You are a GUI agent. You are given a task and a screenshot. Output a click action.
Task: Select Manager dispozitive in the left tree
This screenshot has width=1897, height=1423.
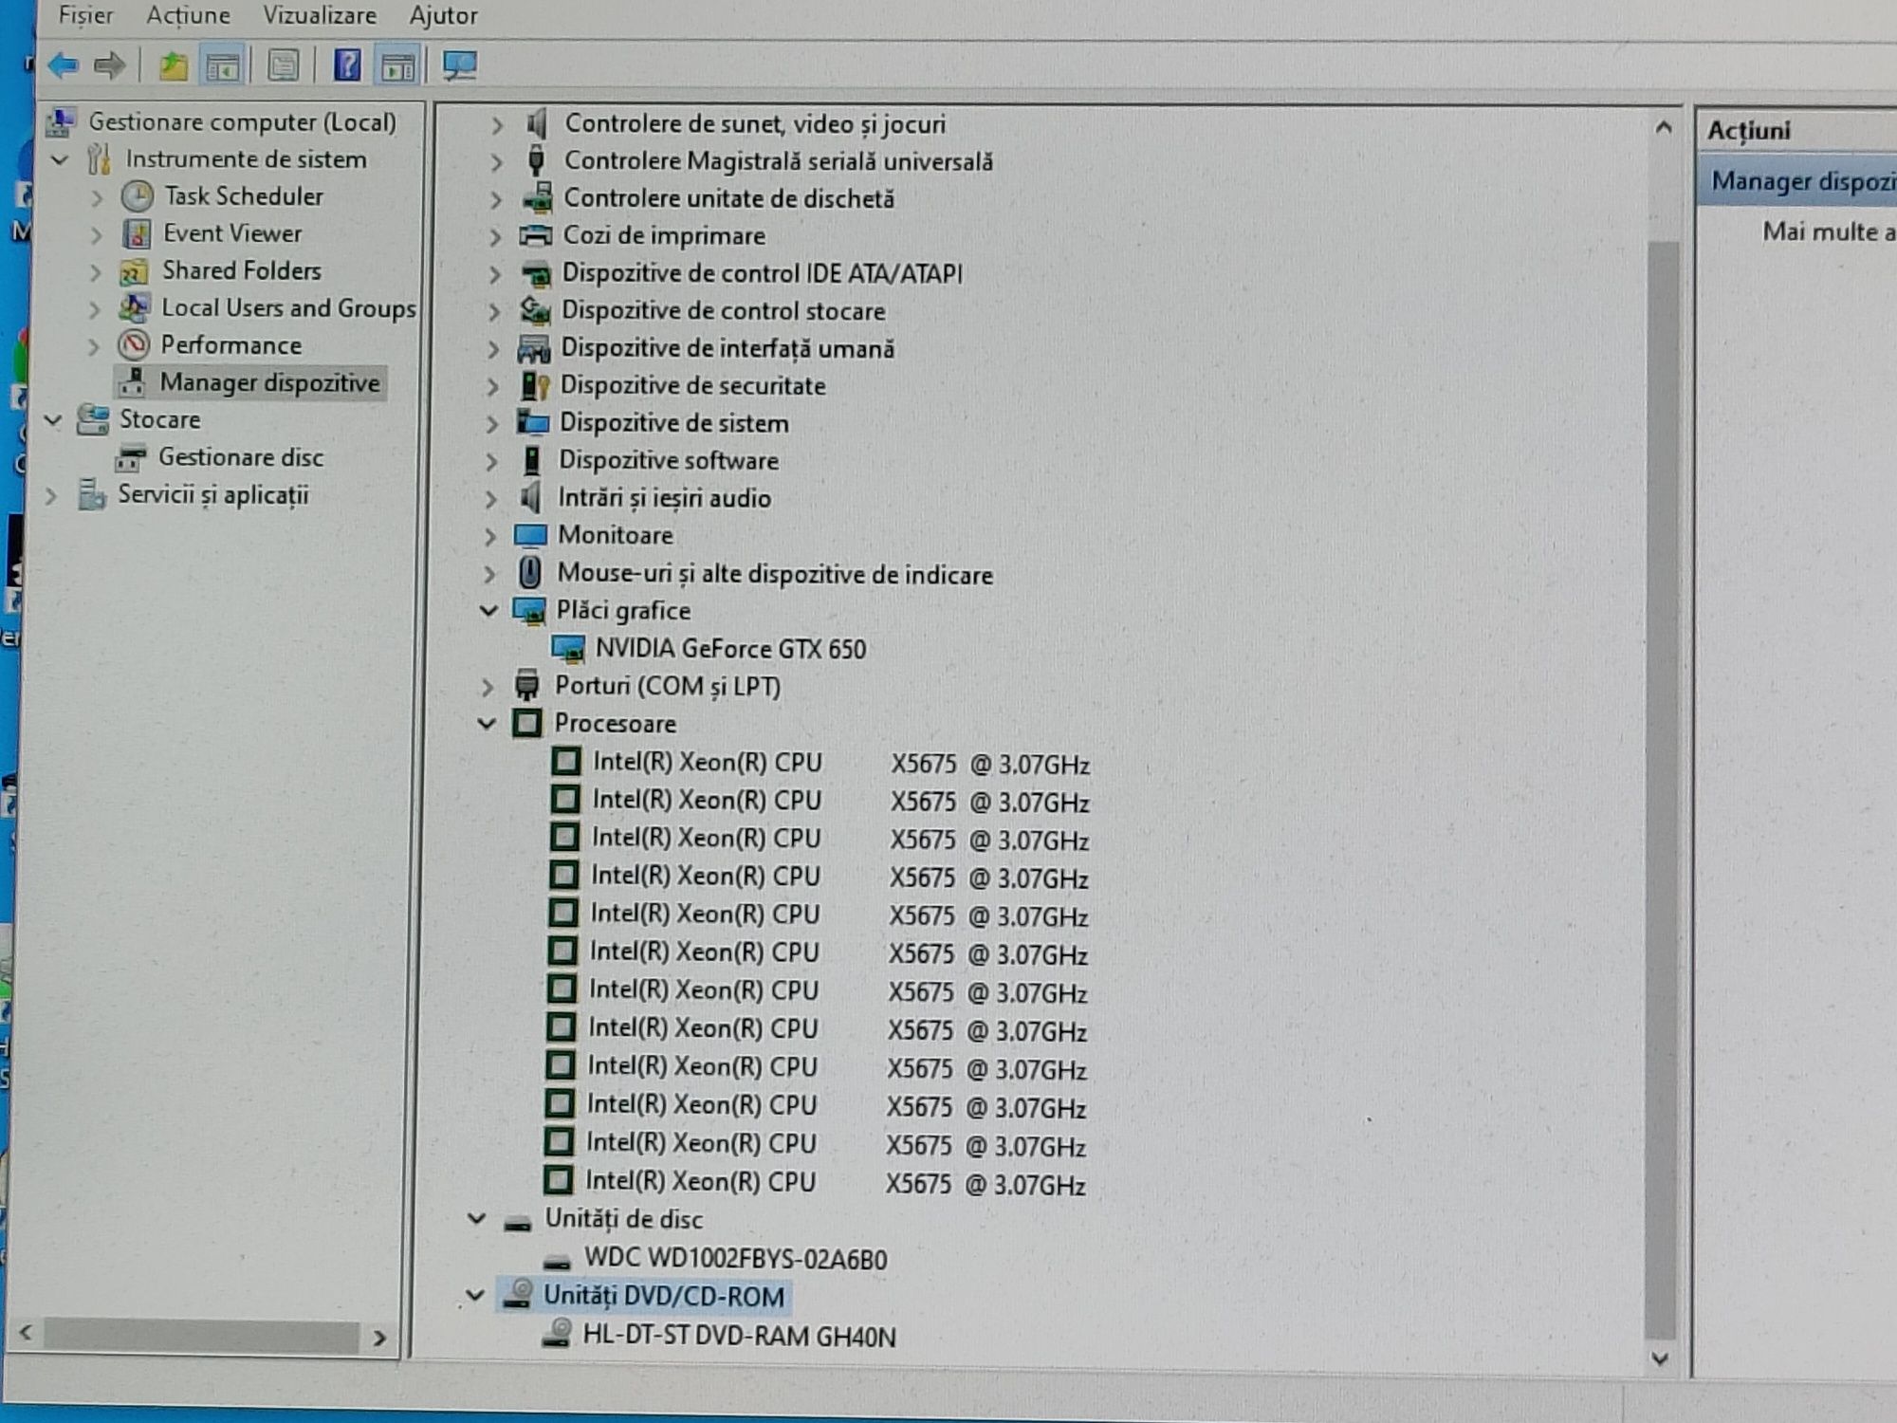[270, 382]
